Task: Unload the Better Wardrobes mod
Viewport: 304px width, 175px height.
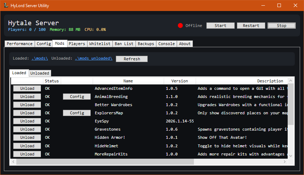Action: click(27, 105)
